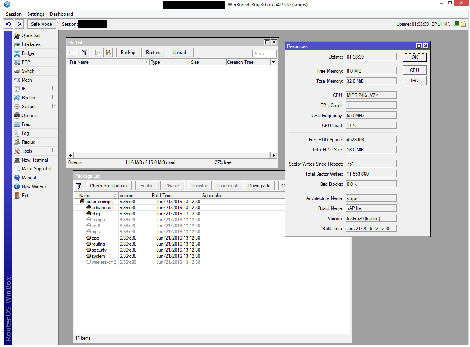Open the Dashboard menu
Viewport: 470px width, 347px height.
click(61, 14)
